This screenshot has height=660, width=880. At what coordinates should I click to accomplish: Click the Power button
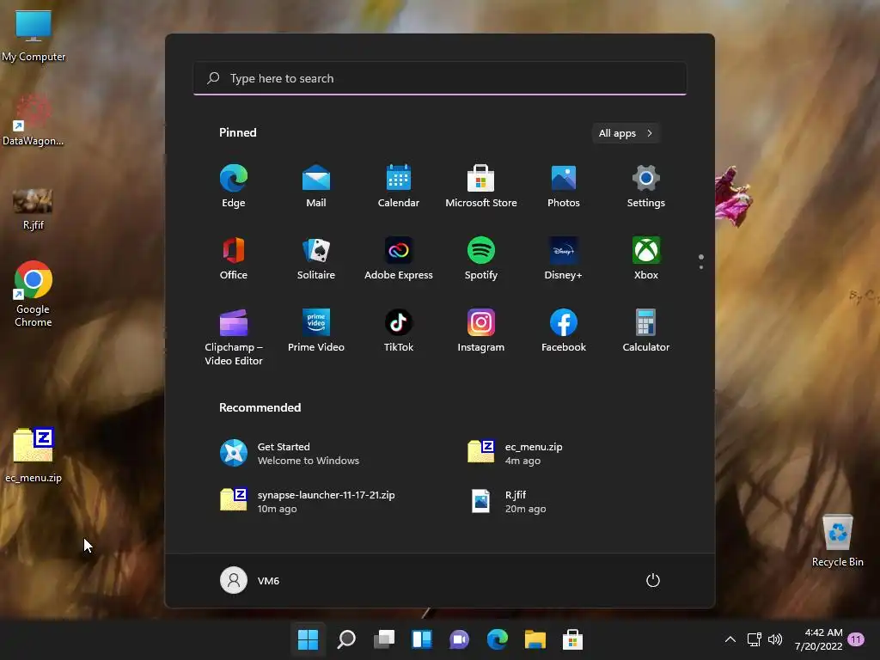[653, 580]
